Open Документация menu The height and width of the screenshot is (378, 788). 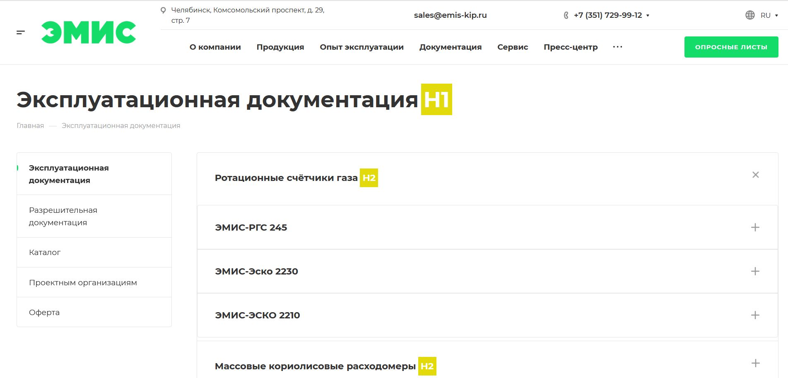[x=451, y=47]
